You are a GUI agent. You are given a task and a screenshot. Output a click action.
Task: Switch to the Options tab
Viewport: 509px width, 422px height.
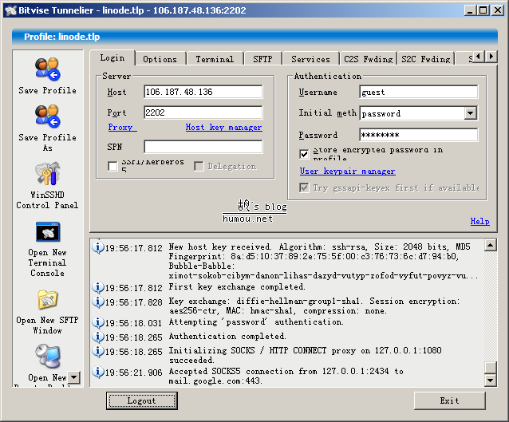tap(160, 59)
